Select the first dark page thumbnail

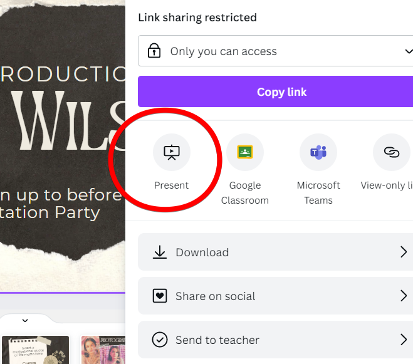pos(35,350)
